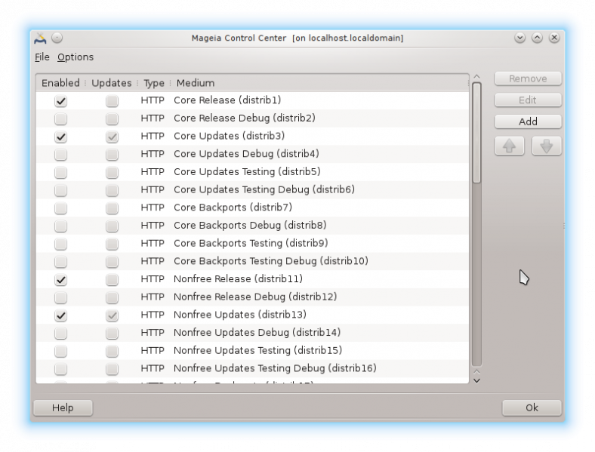Click the vertical scrollbar thumb
The image size is (595, 452).
477,133
